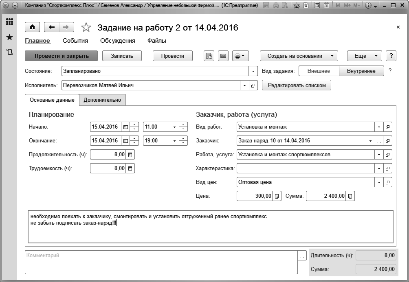Open calculator for Продолжительность field
The width and height of the screenshot is (409, 282).
point(130,155)
